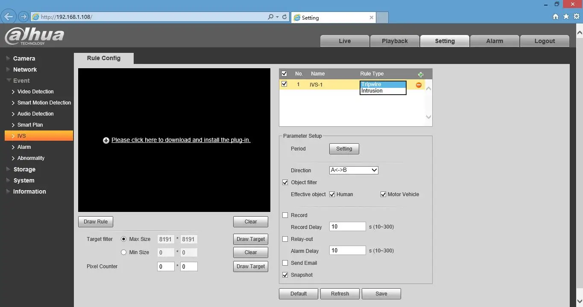583x307 pixels.
Task: Click the address bar search magnifier icon
Action: coord(270,17)
